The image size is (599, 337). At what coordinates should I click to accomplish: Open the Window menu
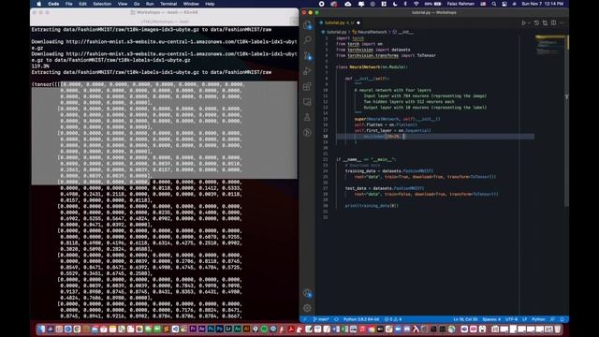191,4
